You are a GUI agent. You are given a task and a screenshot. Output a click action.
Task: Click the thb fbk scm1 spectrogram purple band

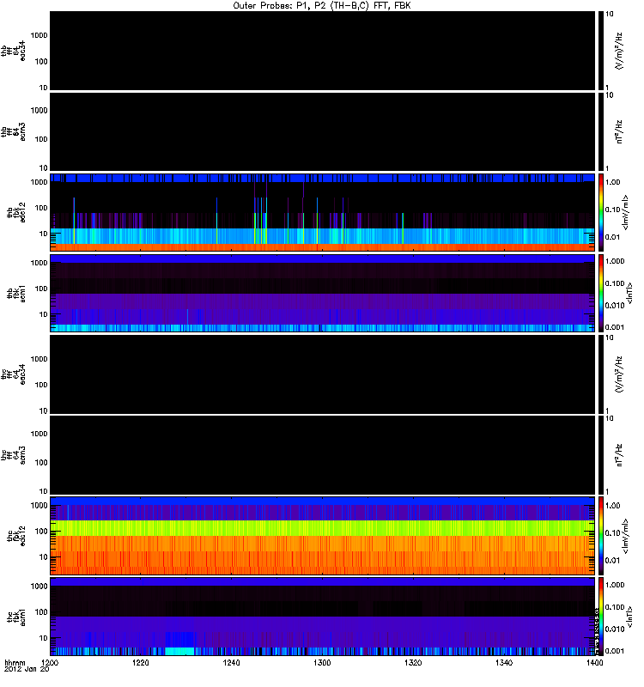point(322,301)
